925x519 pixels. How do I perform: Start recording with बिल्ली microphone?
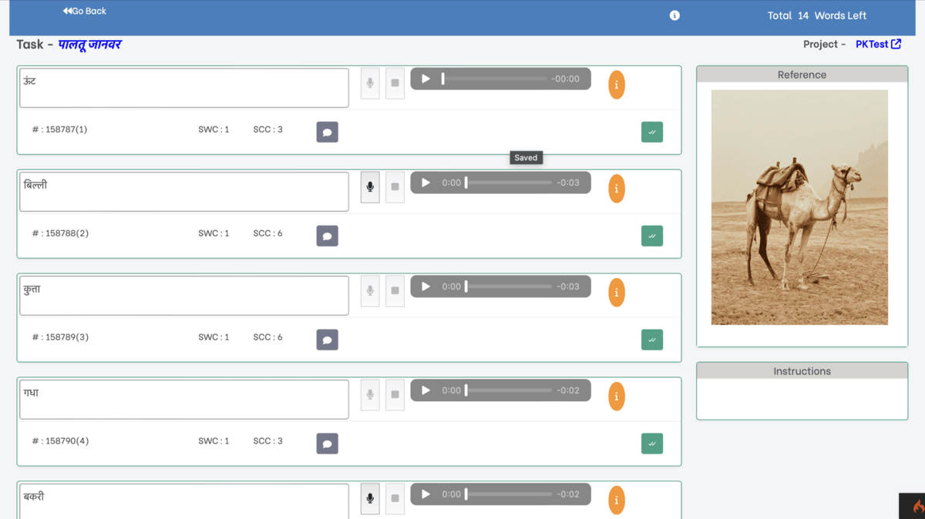click(370, 187)
